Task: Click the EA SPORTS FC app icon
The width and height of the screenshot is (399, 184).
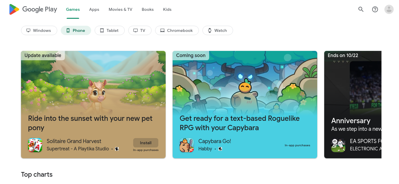Action: pyautogui.click(x=338, y=145)
